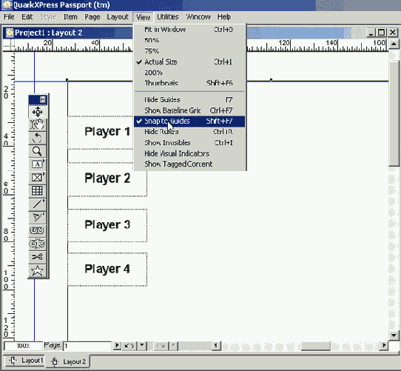This screenshot has height=371, width=401.
Task: Select the Zoom magnifier tool
Action: (37, 151)
